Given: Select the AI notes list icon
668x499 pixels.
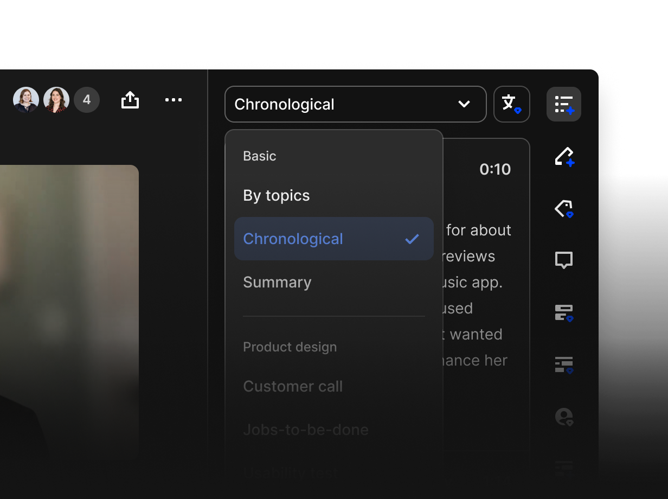Looking at the screenshot, I should click(x=564, y=104).
